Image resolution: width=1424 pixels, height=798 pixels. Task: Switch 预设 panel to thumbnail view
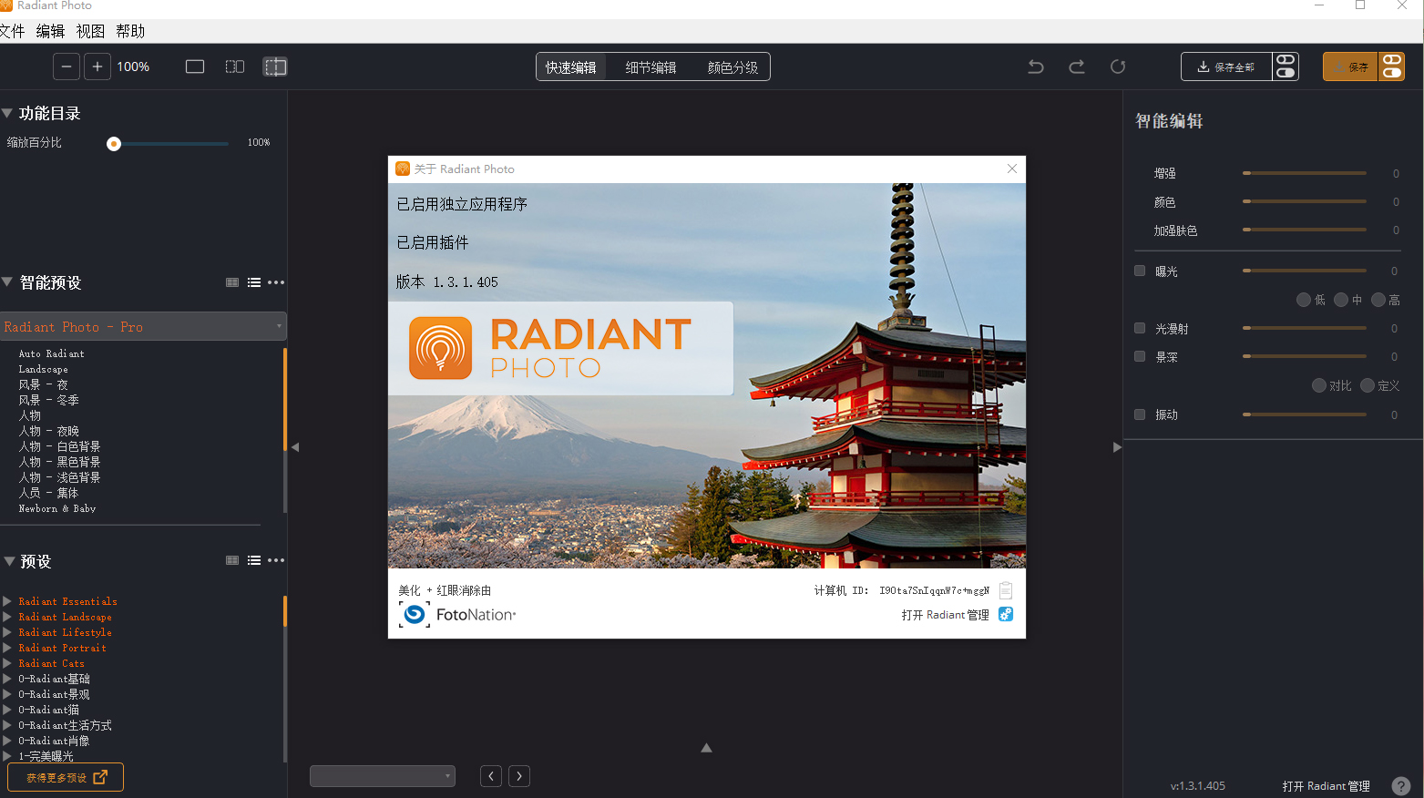(x=232, y=560)
